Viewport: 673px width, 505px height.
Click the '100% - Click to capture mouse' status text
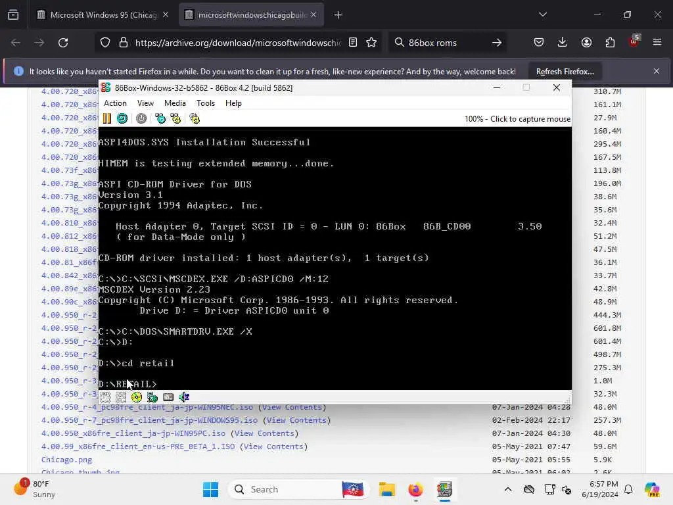click(517, 119)
